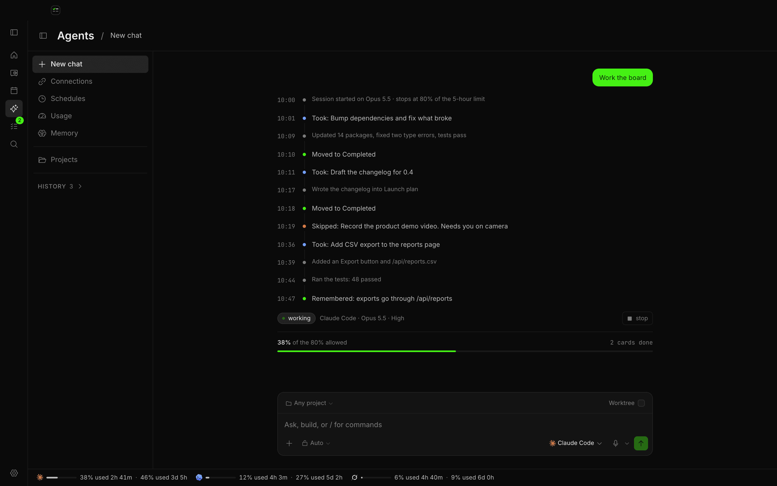Open the Auto permission mode dropdown

[x=316, y=443]
